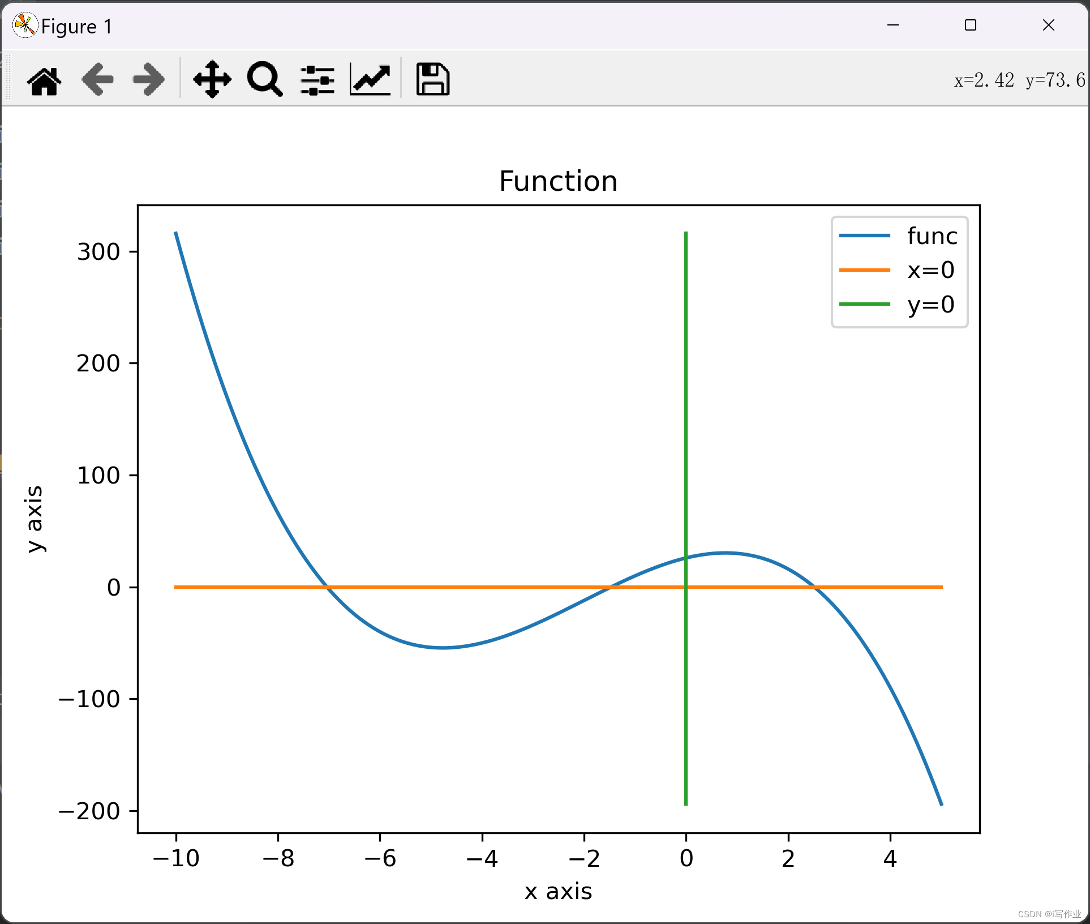Click the forward view arrow

click(148, 80)
